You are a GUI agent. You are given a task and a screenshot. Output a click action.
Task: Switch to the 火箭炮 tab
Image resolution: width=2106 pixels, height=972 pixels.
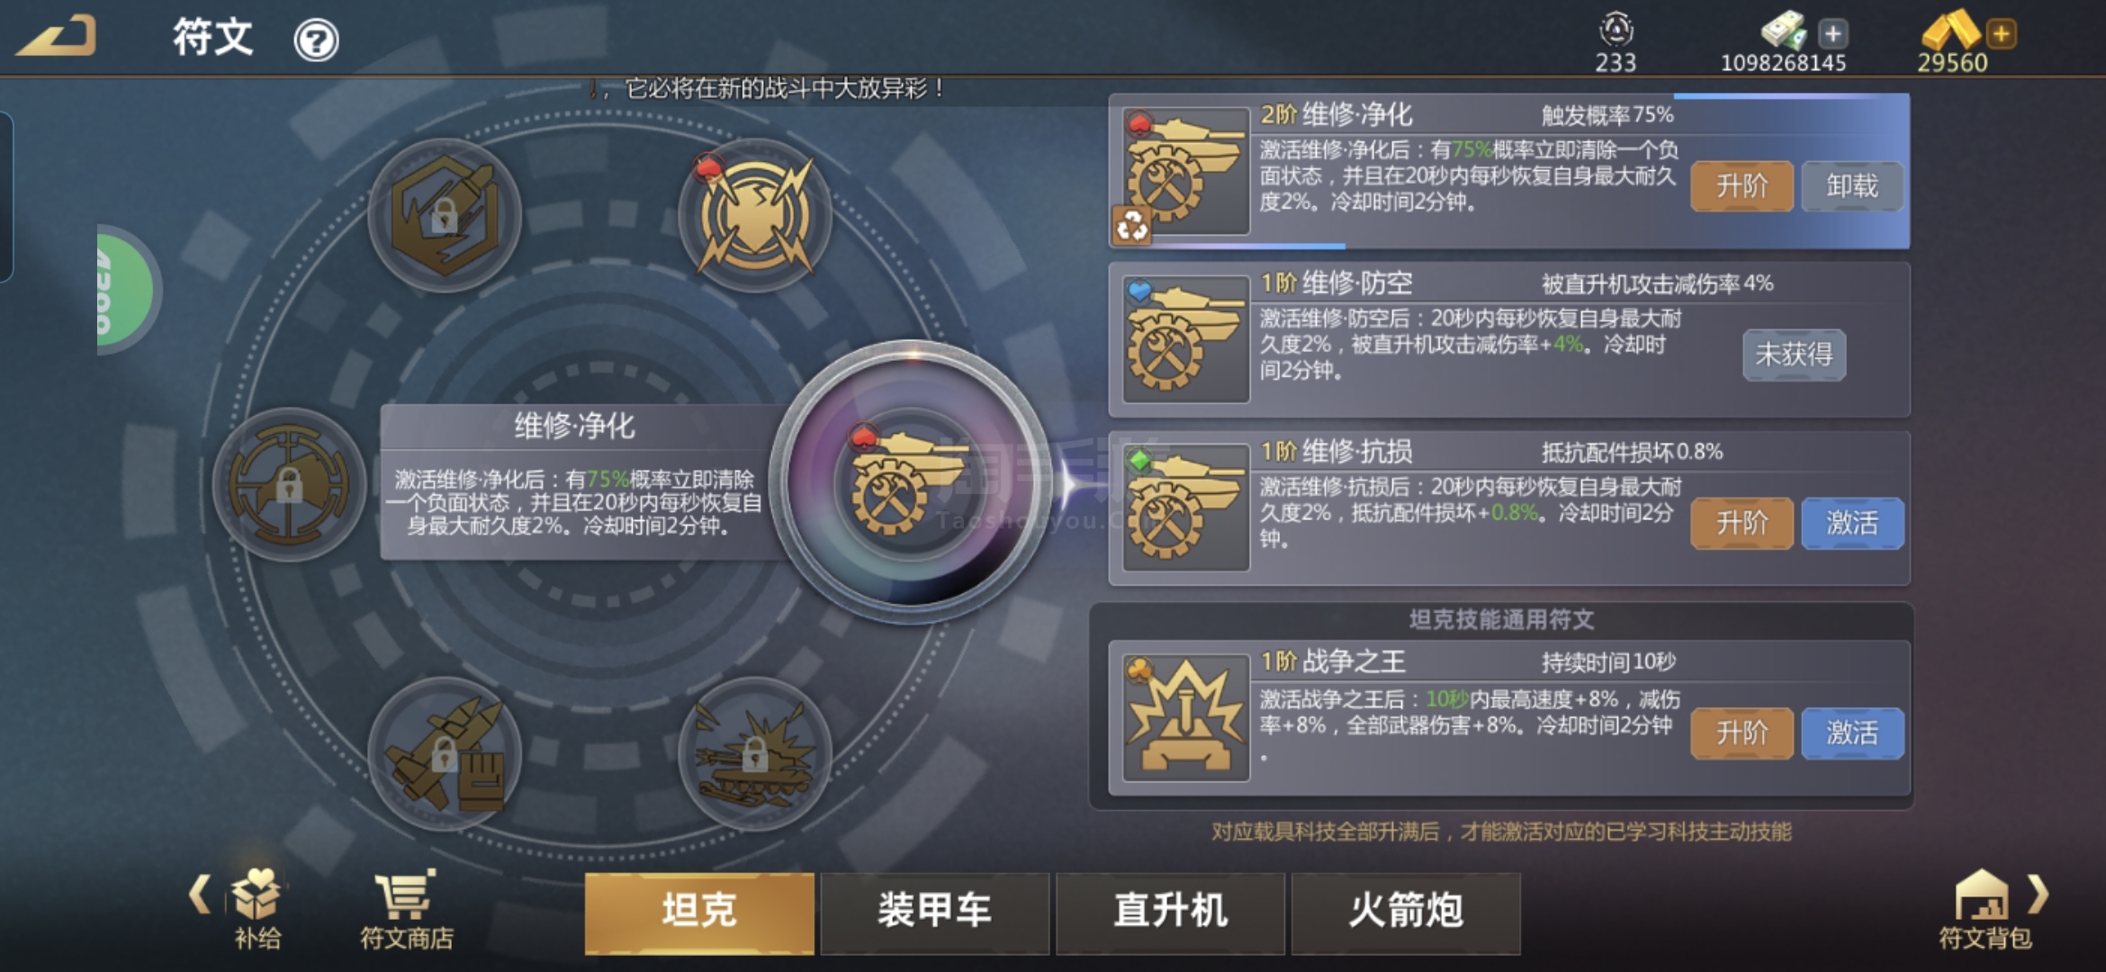(x=1406, y=913)
